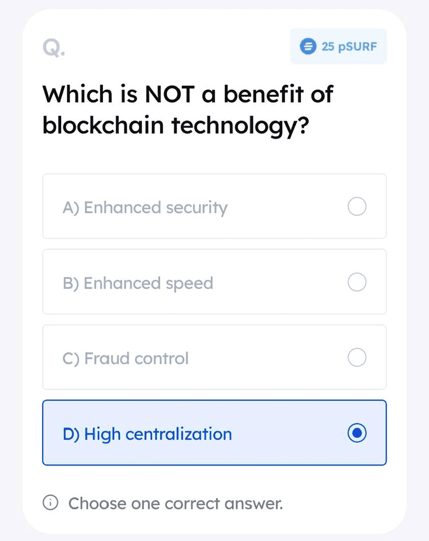Image resolution: width=429 pixels, height=541 pixels.
Task: Click the pSURF coin icon
Action: [308, 46]
